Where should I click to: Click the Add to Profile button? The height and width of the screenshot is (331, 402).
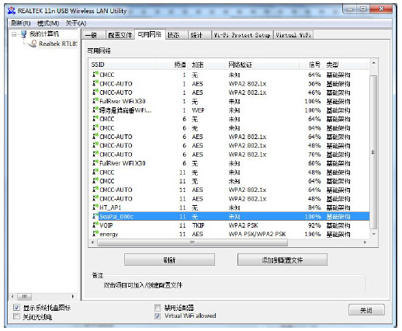(282, 260)
